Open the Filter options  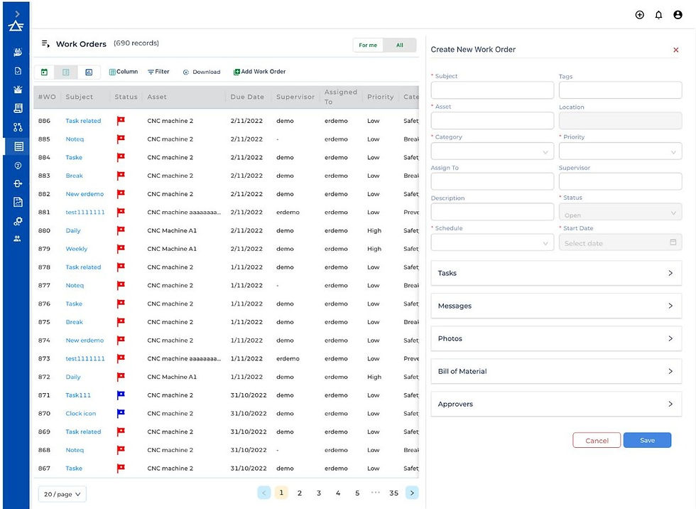(x=158, y=72)
